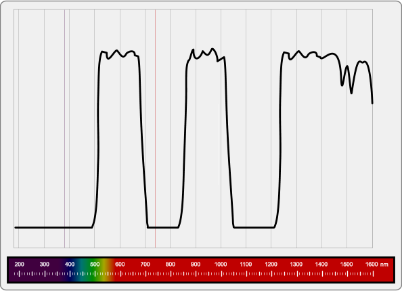Viewport: 402px width, 291px height.
Task: Click the red vertical marker line
Action: pyautogui.click(x=155, y=128)
